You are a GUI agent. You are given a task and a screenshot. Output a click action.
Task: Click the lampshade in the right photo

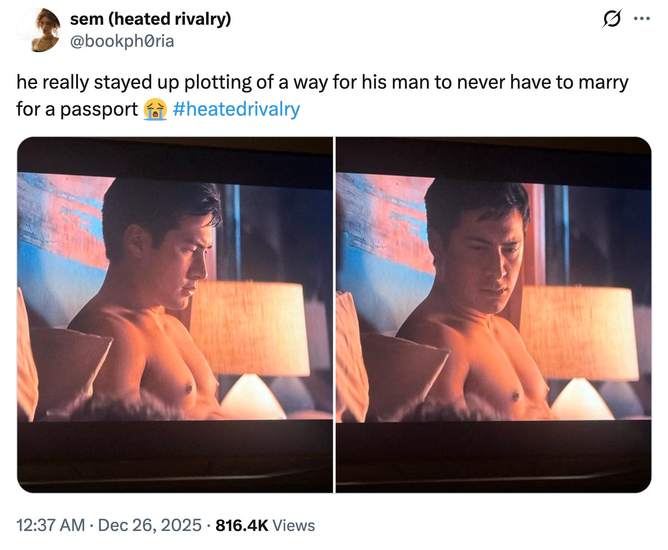(x=578, y=331)
